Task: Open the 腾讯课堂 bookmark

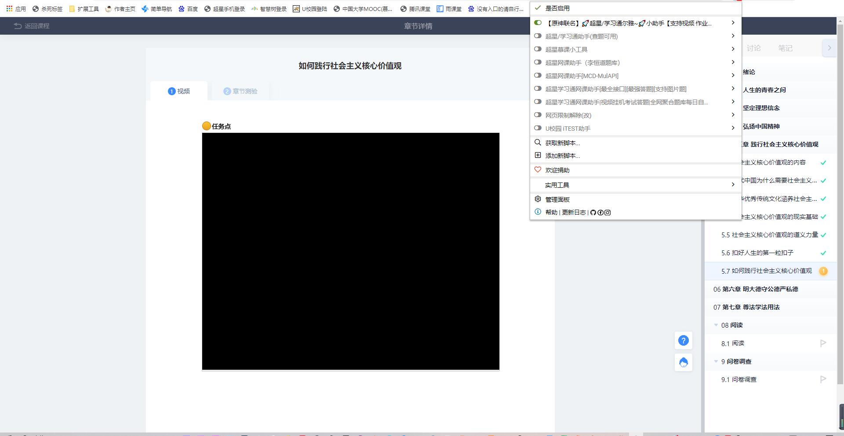Action: coord(415,9)
